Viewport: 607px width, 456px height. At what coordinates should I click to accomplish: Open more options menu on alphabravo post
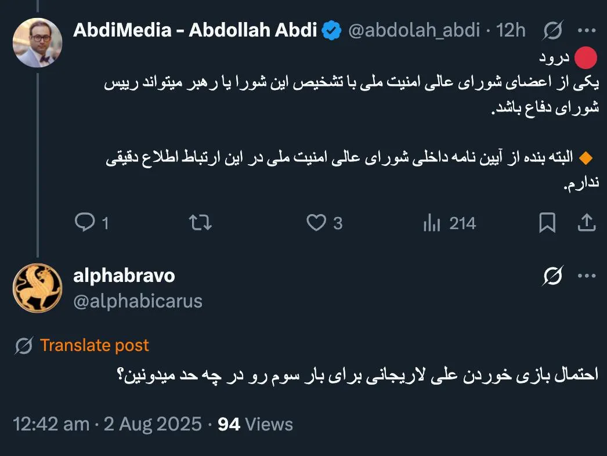[587, 277]
